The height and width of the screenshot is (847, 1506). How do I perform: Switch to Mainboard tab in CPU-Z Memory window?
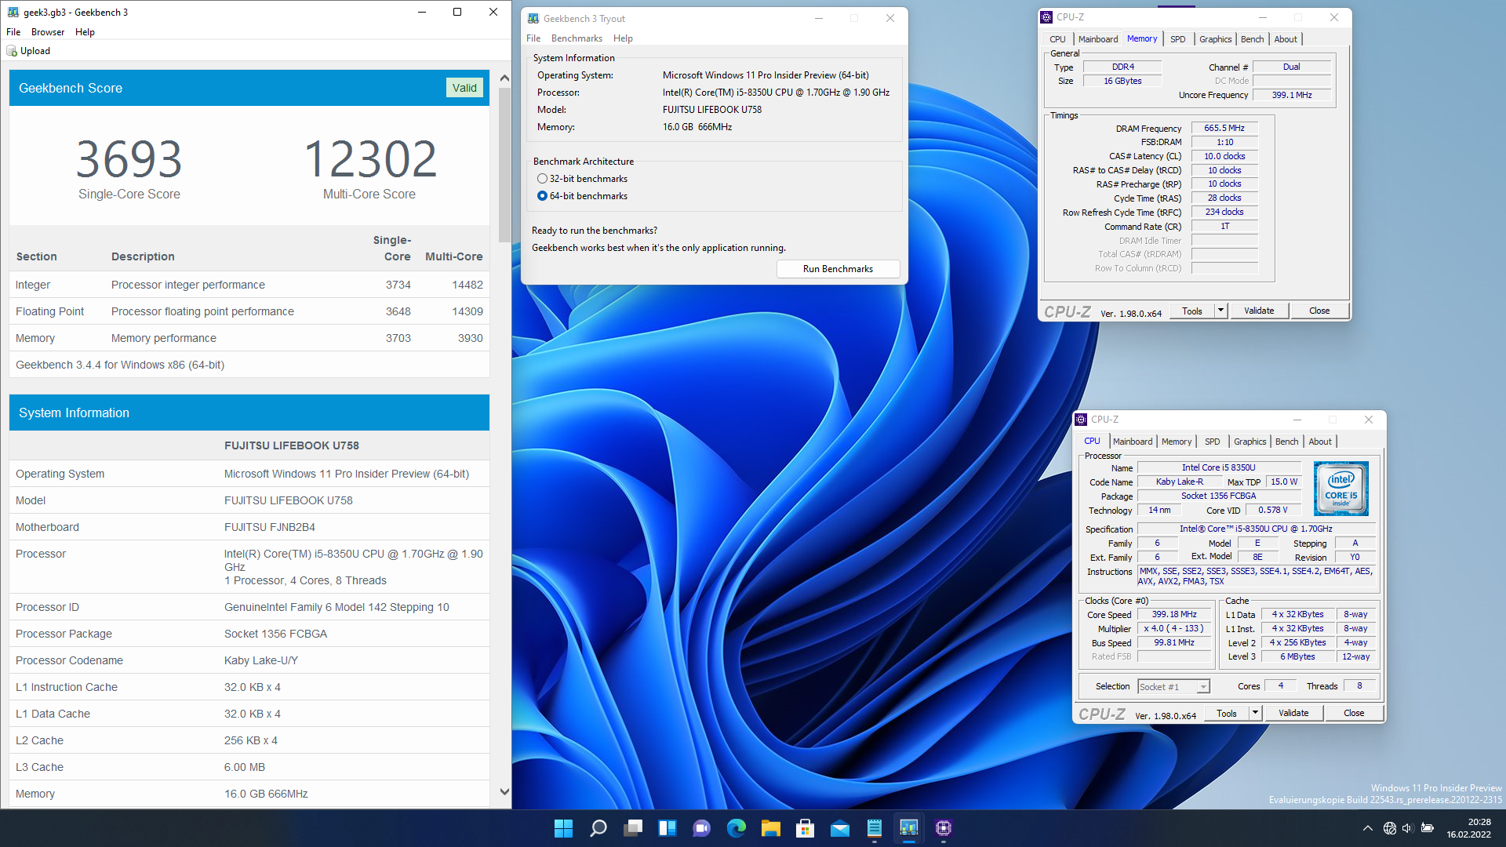(1098, 39)
